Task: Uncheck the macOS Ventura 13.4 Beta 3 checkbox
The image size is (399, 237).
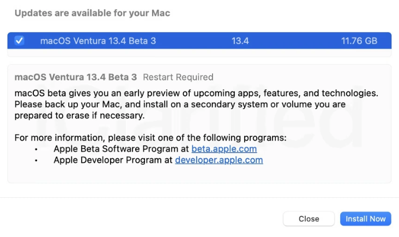Action: coord(19,41)
